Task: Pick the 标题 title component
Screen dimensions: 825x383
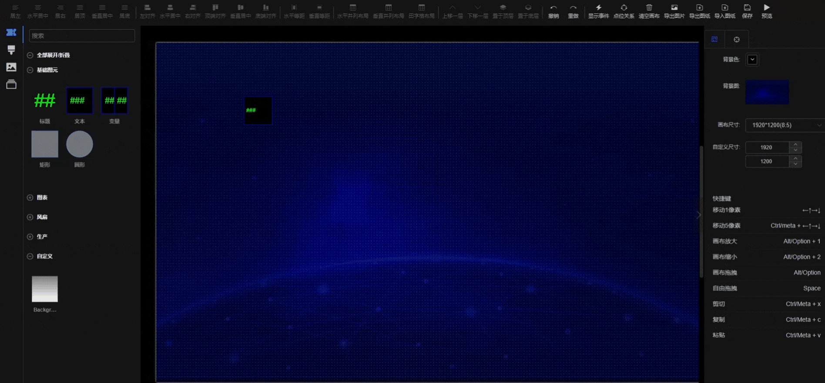Action: (x=45, y=101)
